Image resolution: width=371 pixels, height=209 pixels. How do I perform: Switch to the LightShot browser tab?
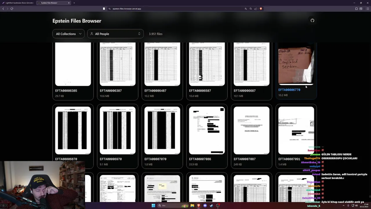(x=18, y=3)
